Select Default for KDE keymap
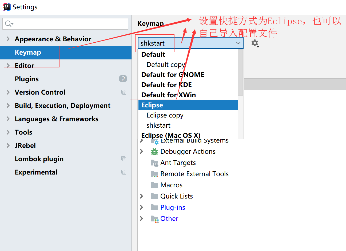The image size is (346, 251). [188, 85]
